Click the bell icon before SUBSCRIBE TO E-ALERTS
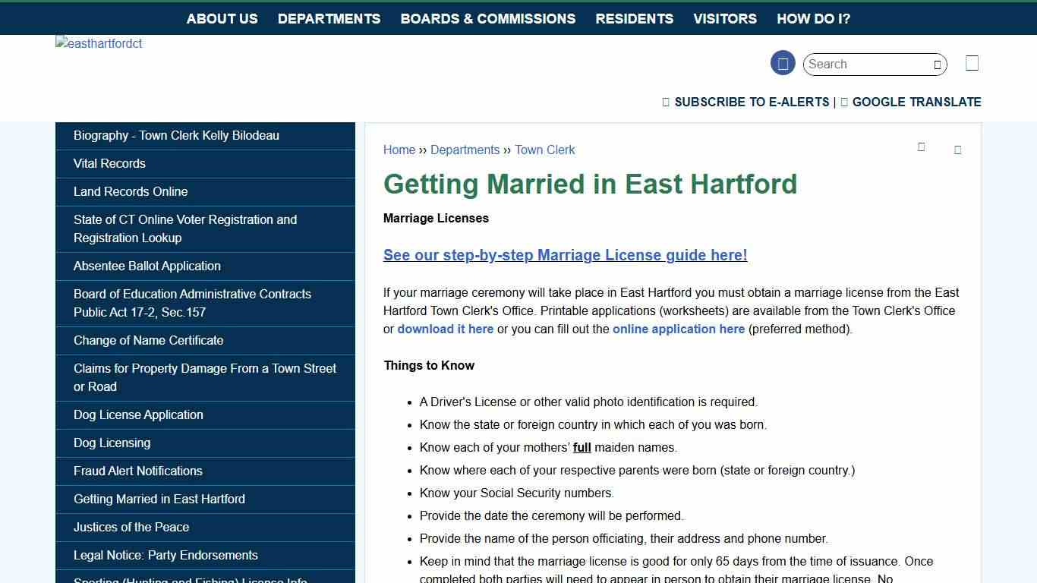The height and width of the screenshot is (583, 1037). [666, 102]
